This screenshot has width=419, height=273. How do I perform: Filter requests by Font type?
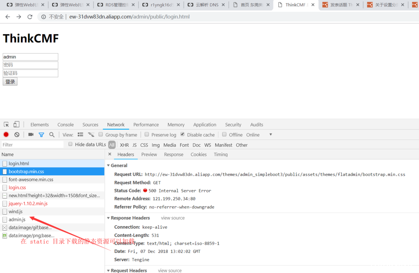pyautogui.click(x=184, y=145)
